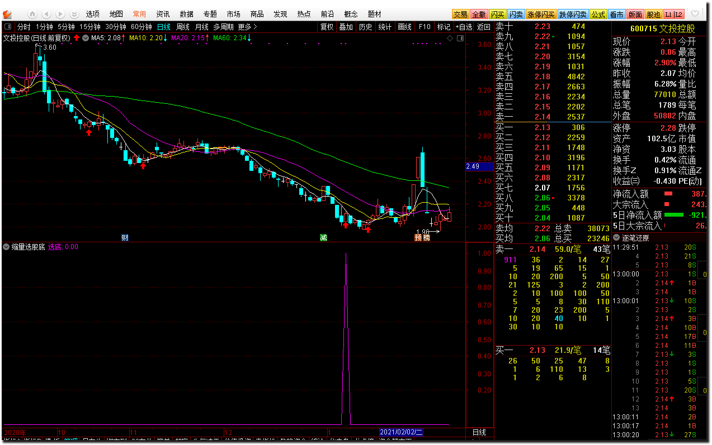Open the 资讯 menu
This screenshot has width=712, height=445.
[163, 14]
